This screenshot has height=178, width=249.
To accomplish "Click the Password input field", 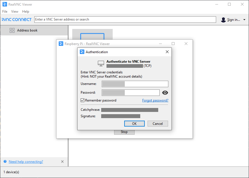I will click(130, 93).
